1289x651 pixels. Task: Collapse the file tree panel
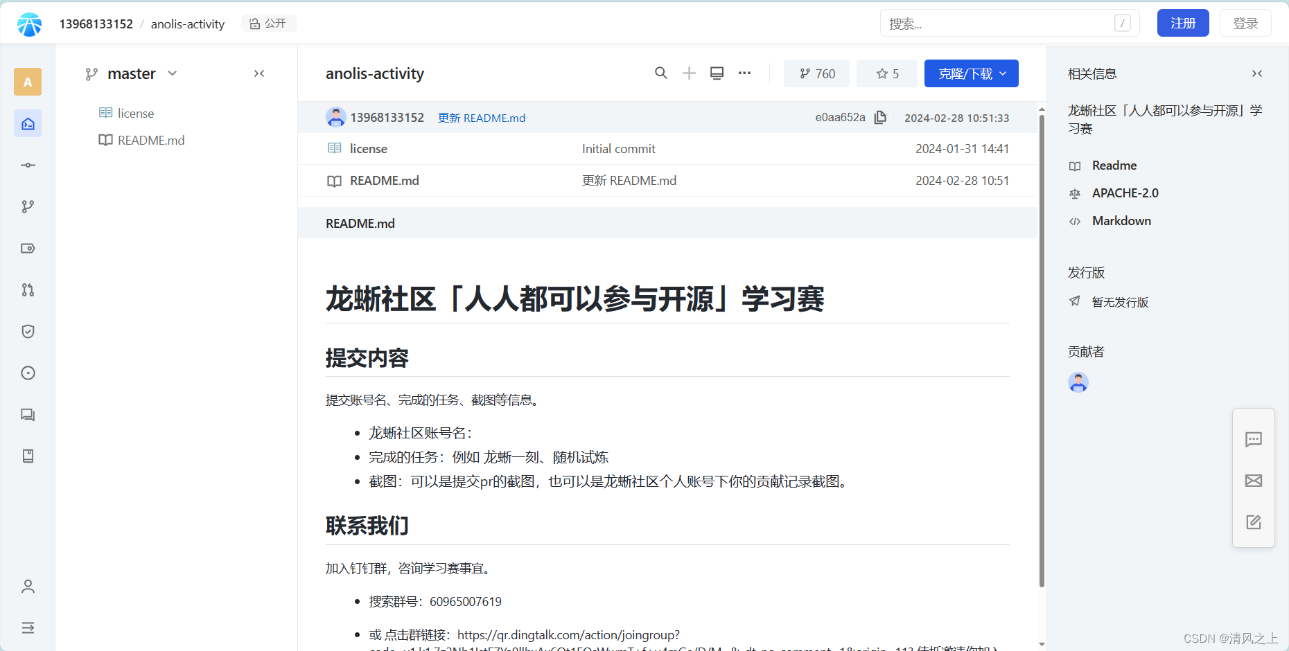tap(259, 73)
